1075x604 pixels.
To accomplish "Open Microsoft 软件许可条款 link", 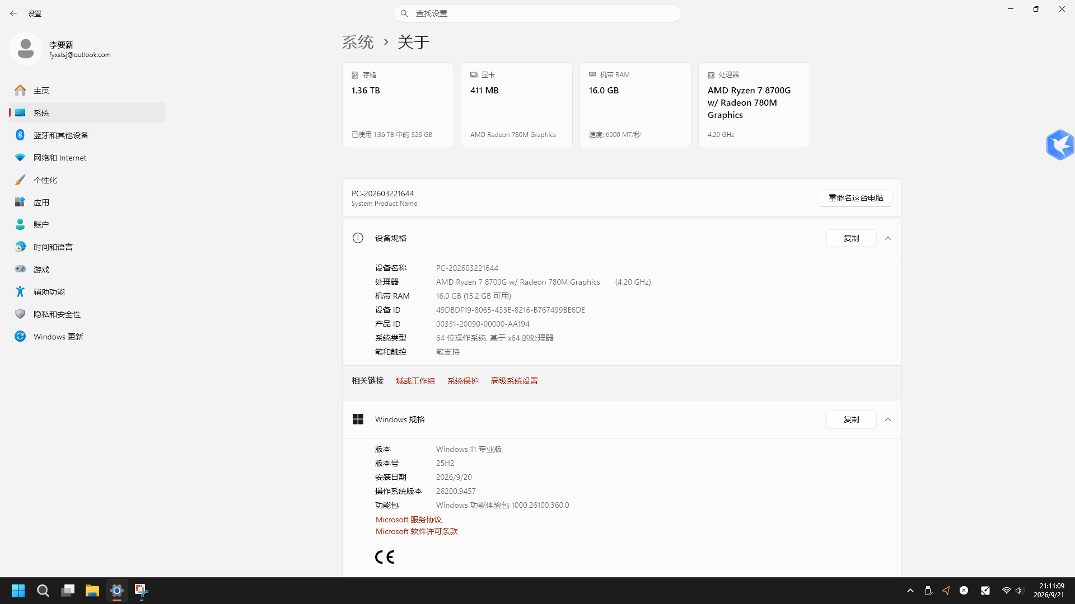I will point(417,531).
